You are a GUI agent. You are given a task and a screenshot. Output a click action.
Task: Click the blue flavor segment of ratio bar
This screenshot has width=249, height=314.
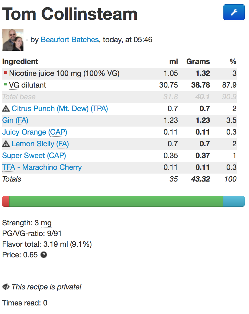(x=234, y=201)
